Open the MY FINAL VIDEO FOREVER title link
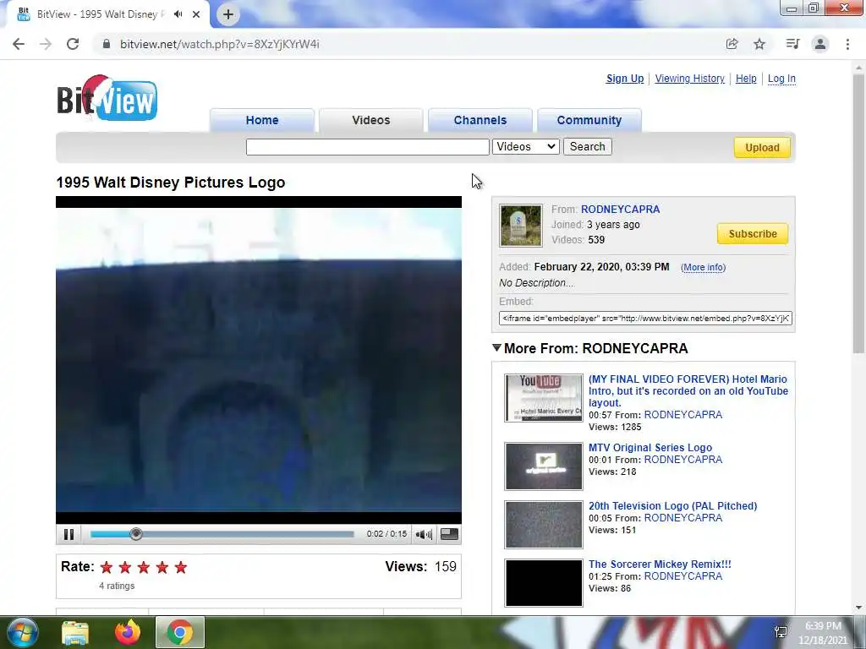This screenshot has height=649, width=866. pyautogui.click(x=688, y=390)
